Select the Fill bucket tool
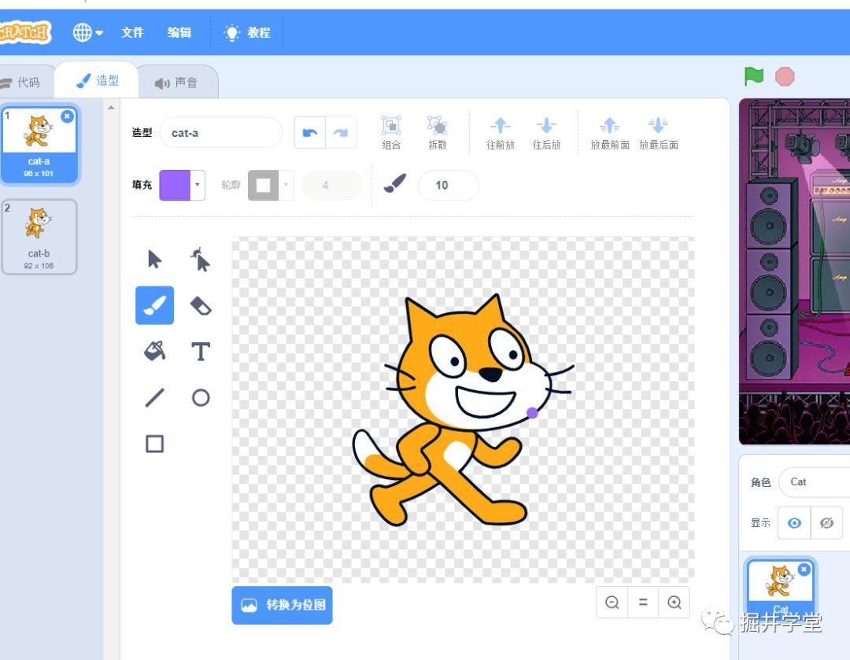The image size is (850, 660). coord(154,351)
